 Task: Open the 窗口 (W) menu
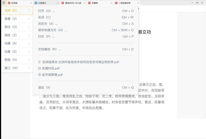[17, 68]
